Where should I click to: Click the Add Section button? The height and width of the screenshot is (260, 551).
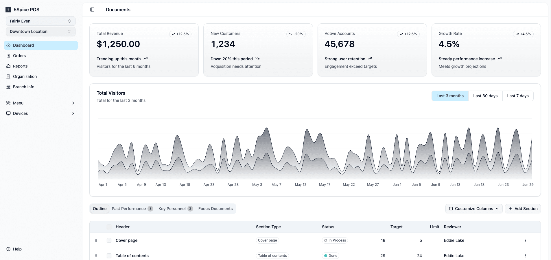click(523, 209)
